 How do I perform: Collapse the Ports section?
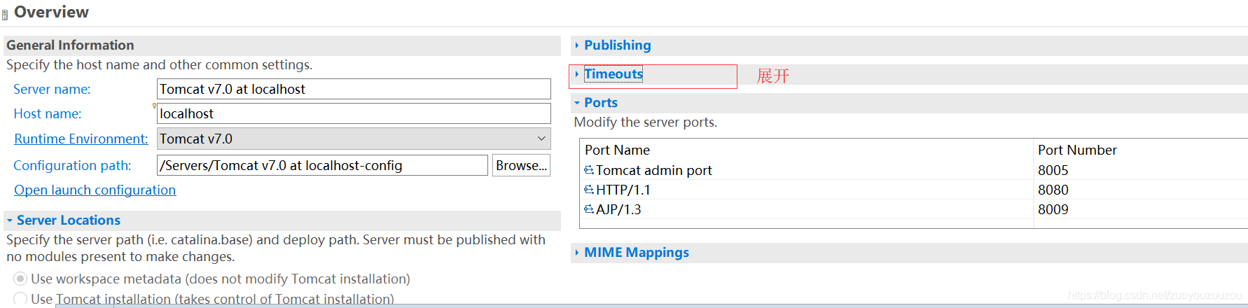click(600, 103)
